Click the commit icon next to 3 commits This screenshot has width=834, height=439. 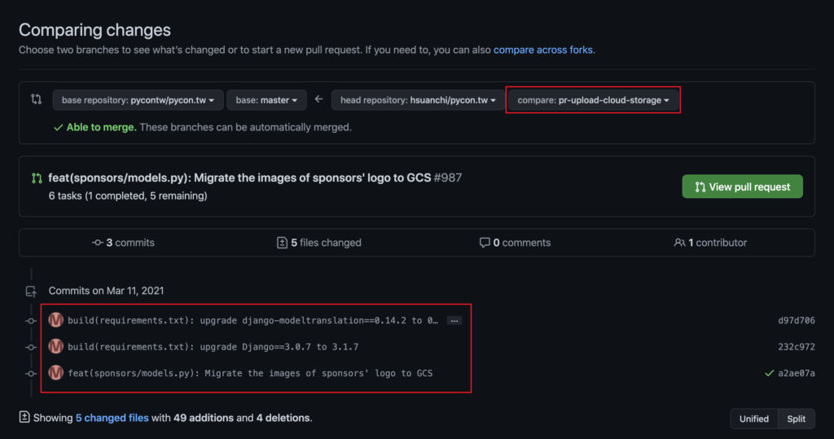[x=98, y=243]
